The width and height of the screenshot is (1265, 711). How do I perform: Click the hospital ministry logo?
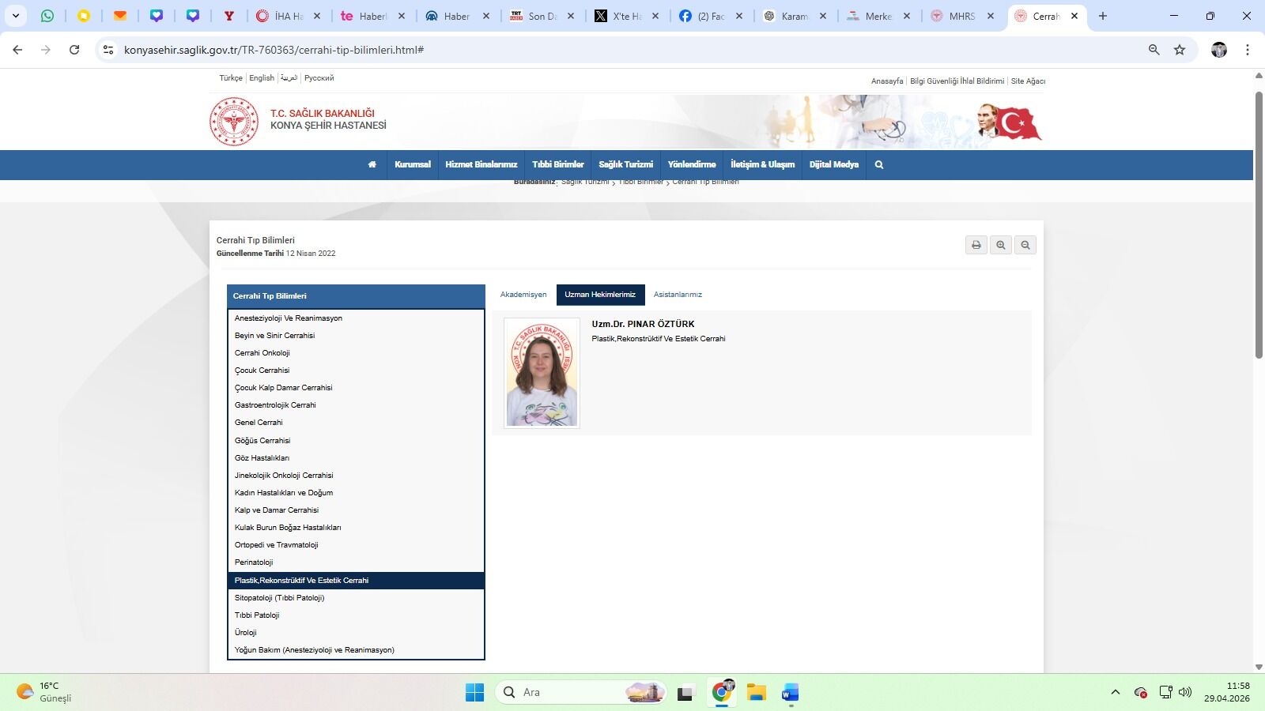(234, 122)
